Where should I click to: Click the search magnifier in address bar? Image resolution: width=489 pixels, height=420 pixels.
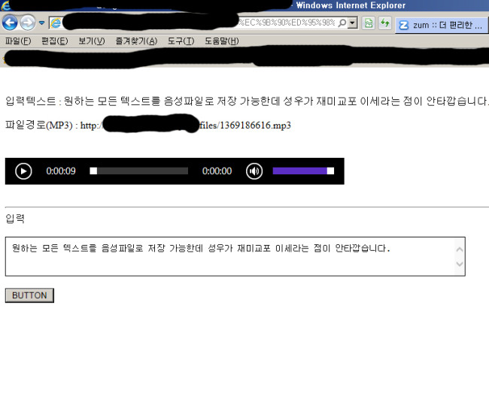(x=342, y=23)
